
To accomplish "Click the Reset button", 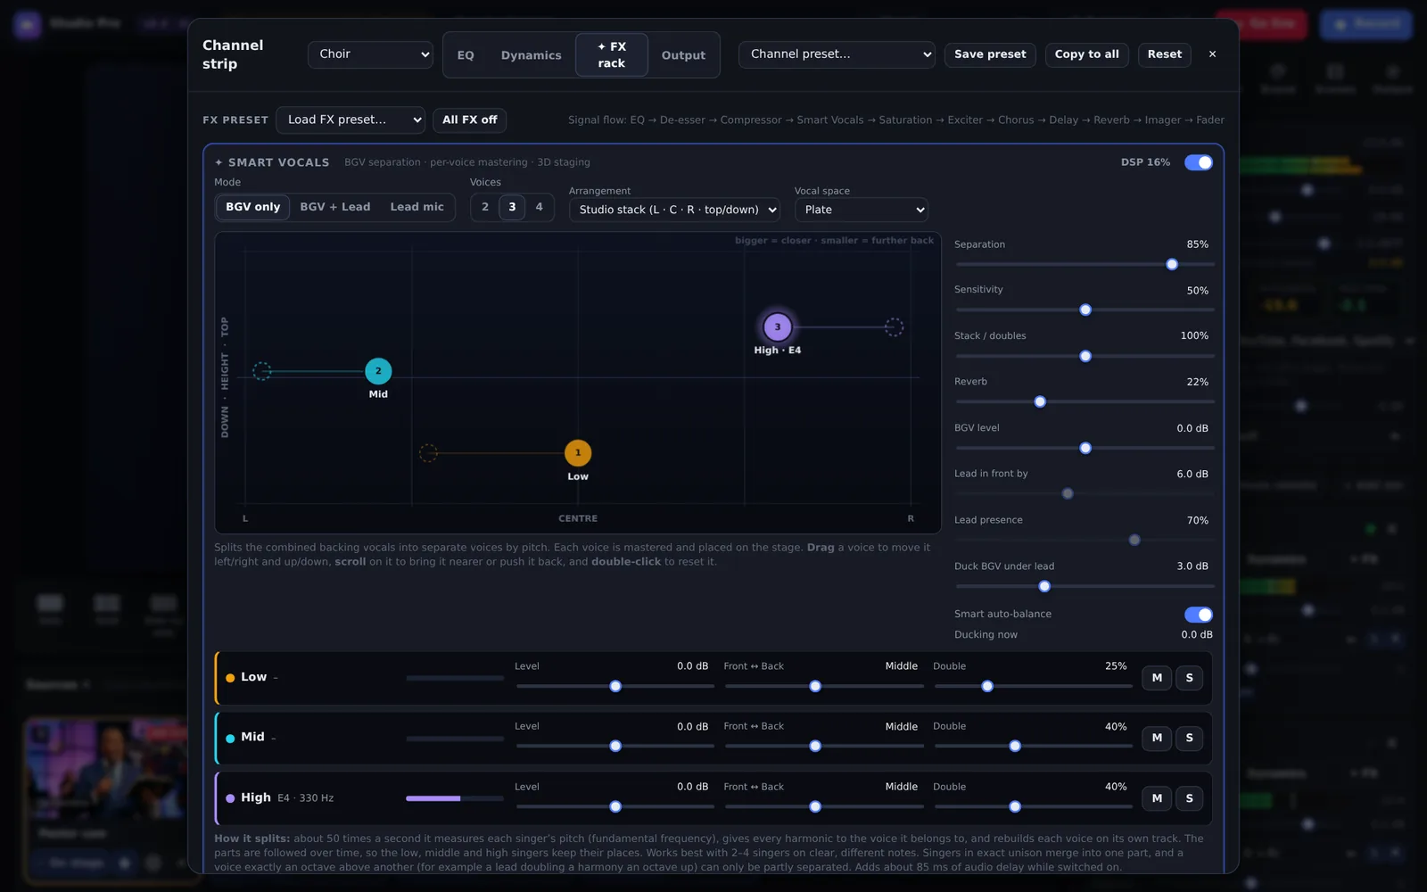I will [x=1164, y=54].
